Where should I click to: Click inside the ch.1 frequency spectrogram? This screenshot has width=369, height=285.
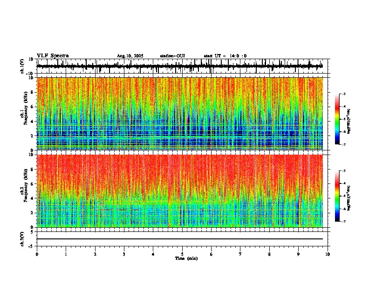(x=180, y=114)
